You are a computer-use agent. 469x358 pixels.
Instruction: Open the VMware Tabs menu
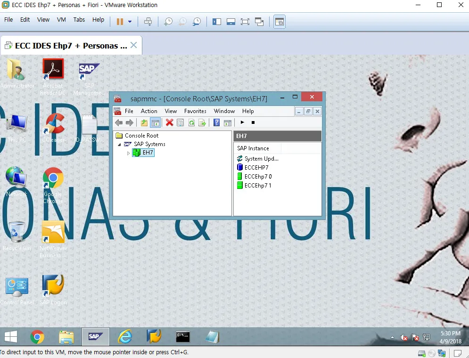click(x=79, y=20)
